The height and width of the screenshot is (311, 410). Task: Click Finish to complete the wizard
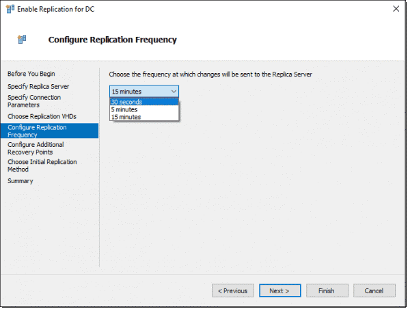pyautogui.click(x=327, y=290)
